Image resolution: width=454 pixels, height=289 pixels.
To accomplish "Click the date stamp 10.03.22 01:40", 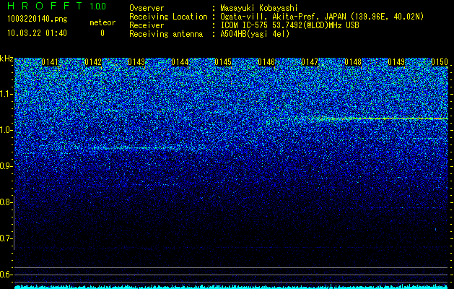I will [x=37, y=33].
